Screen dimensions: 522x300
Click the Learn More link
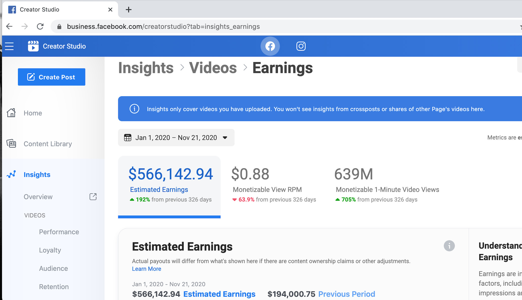[147, 269]
